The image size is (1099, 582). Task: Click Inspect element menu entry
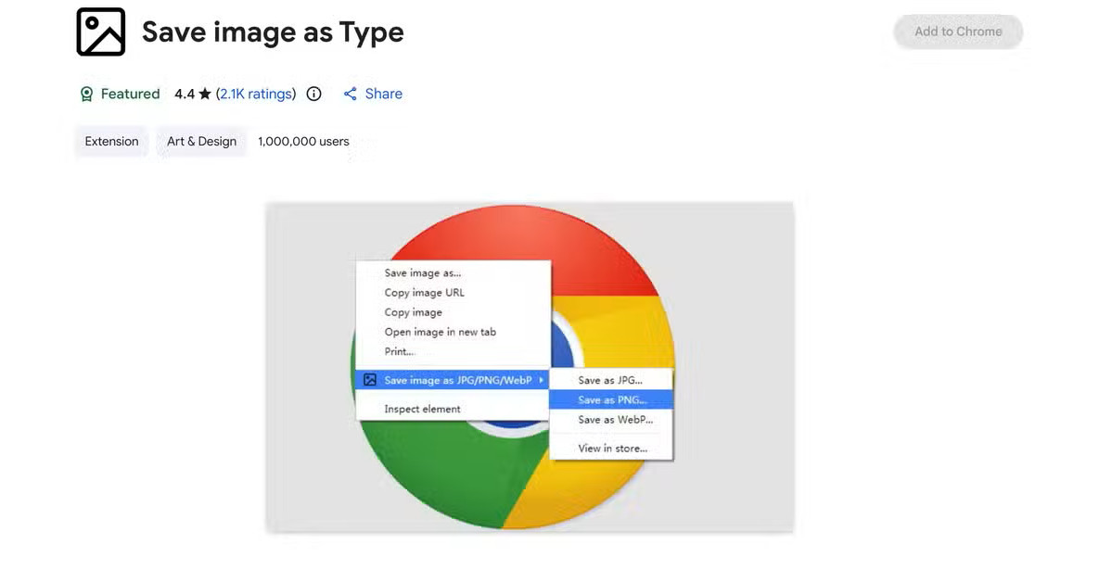click(422, 409)
